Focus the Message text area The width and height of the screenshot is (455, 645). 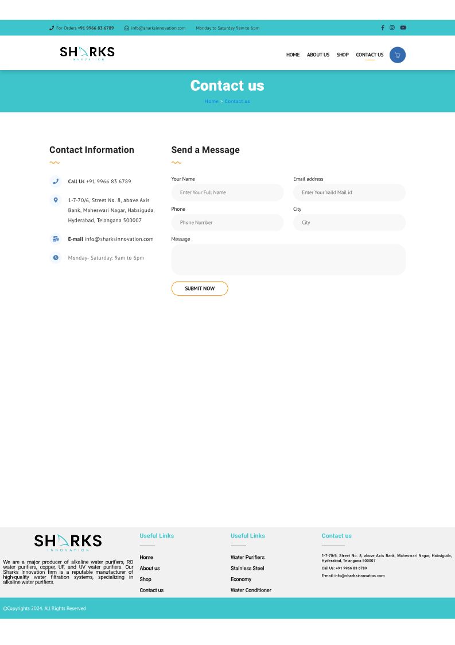point(288,260)
